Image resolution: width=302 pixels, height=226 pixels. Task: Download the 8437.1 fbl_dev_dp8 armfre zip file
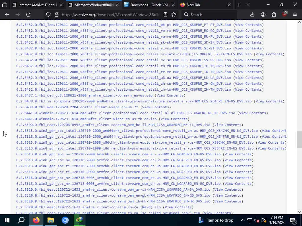pyautogui.click(x=84, y=95)
